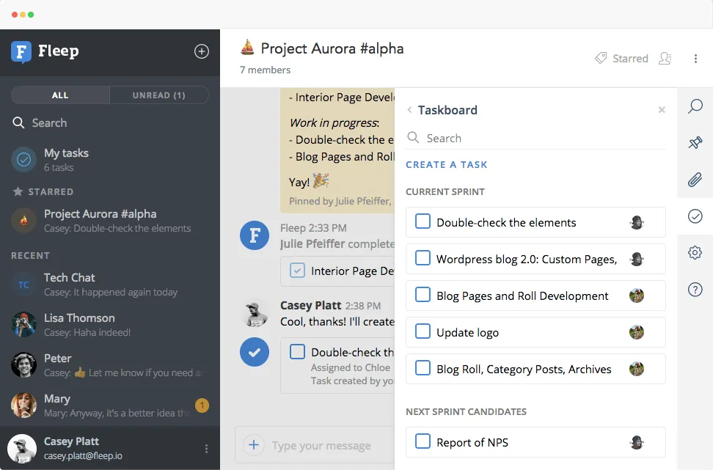Screen dimensions: 713x470
Task: Open My tasks in sidebar
Action: point(110,160)
